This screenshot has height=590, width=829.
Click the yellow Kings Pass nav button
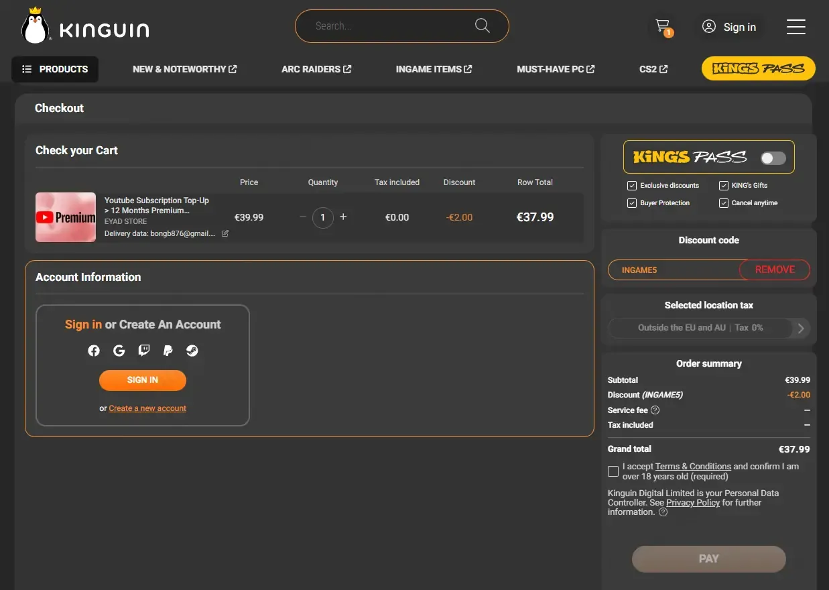click(x=758, y=68)
